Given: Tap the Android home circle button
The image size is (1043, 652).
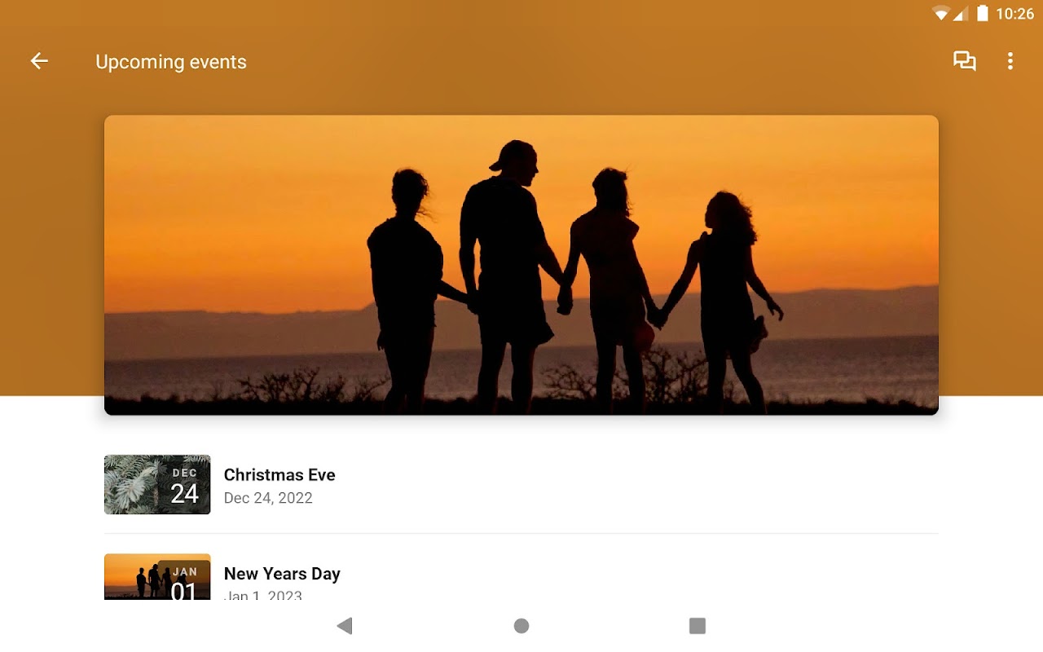Looking at the screenshot, I should [521, 626].
